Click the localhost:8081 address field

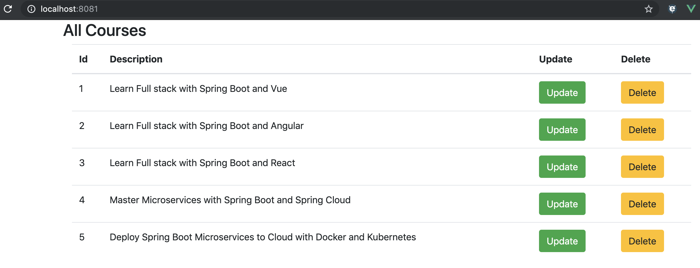click(x=339, y=9)
